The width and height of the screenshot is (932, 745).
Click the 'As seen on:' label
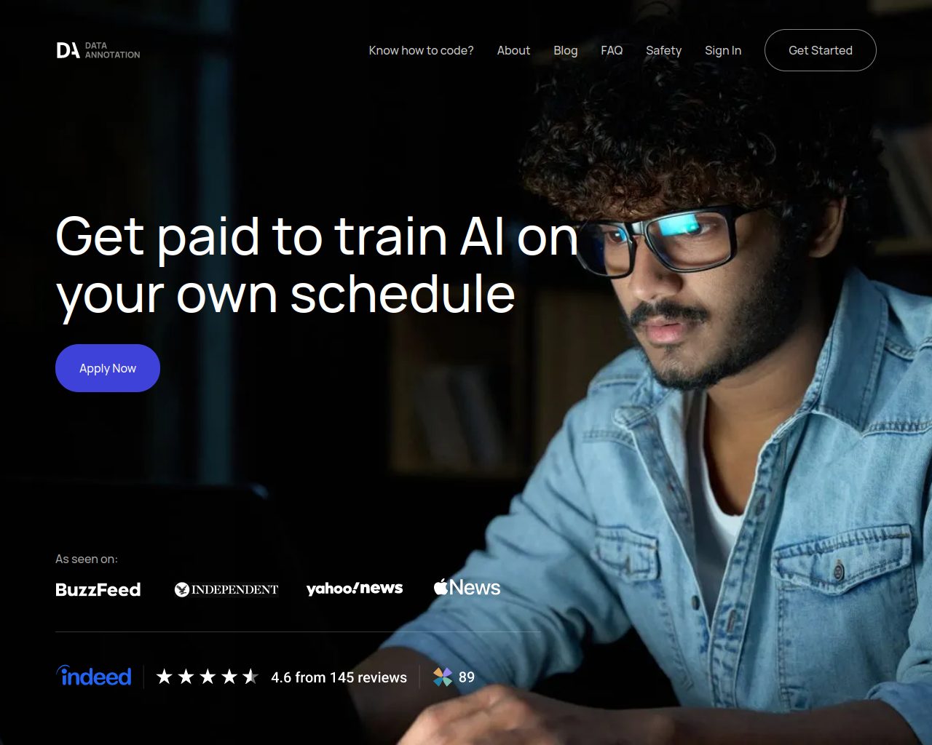[x=87, y=559]
